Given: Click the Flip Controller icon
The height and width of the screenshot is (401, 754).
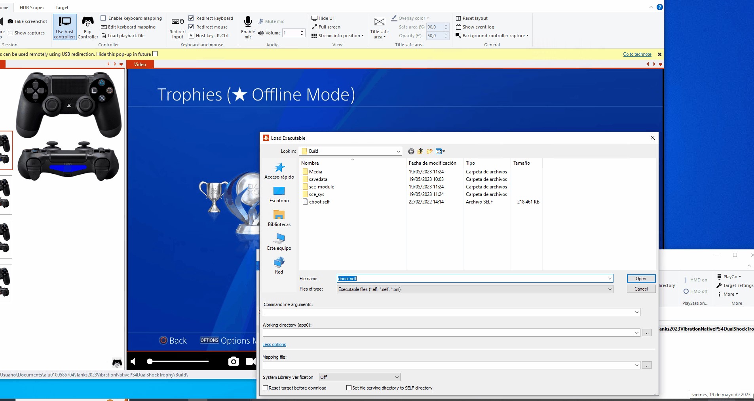Looking at the screenshot, I should pos(87,21).
